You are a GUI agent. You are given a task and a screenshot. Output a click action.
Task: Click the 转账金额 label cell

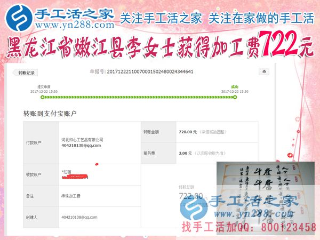[158, 132]
